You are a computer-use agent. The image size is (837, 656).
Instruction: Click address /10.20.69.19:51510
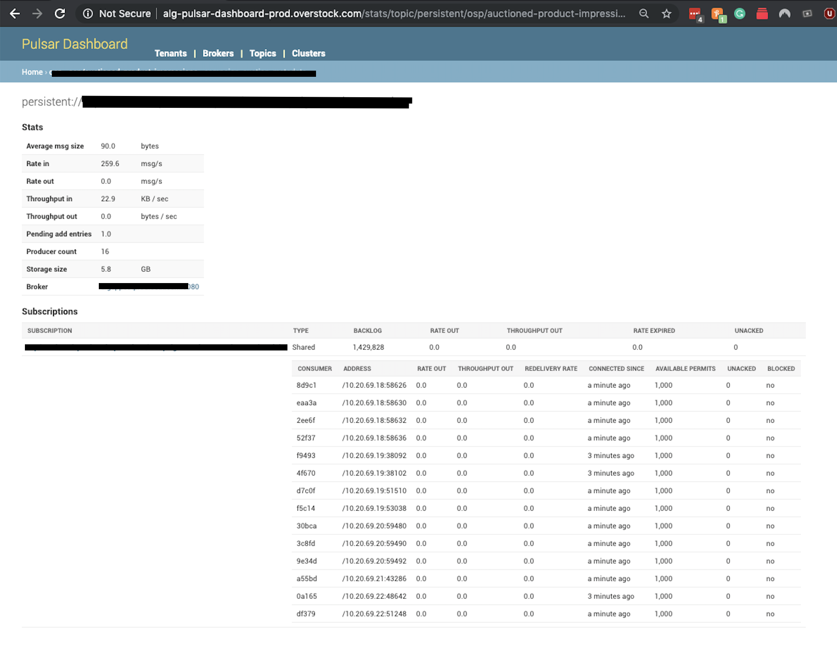pos(374,491)
